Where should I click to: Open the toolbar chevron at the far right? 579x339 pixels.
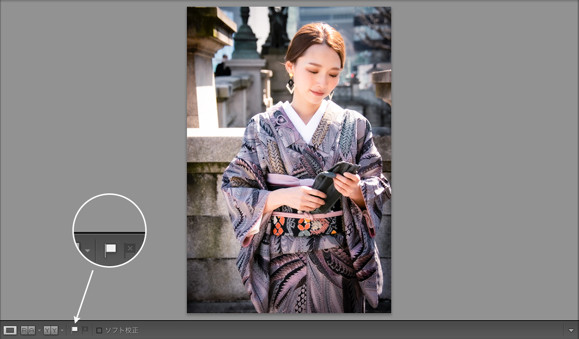[x=571, y=330]
